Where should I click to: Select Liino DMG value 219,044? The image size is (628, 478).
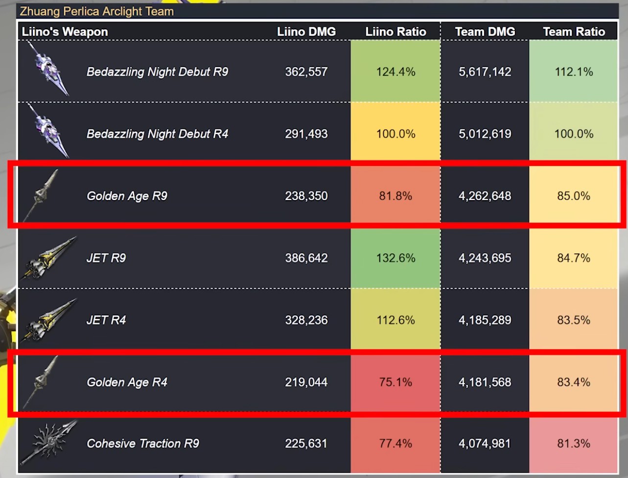pos(306,382)
